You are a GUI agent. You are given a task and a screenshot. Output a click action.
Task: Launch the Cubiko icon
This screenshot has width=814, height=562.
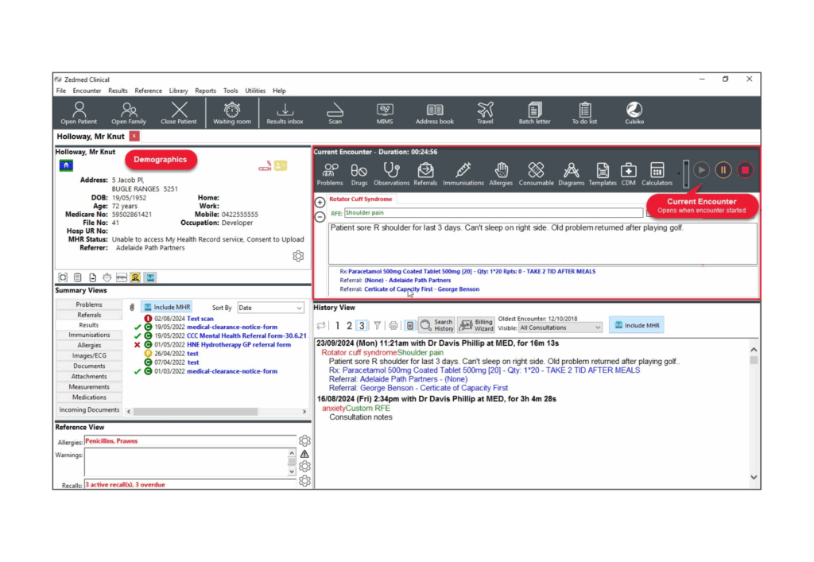634,112
